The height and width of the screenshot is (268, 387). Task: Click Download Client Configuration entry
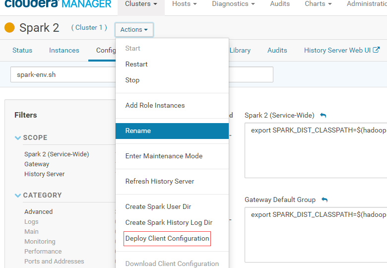tap(172, 264)
